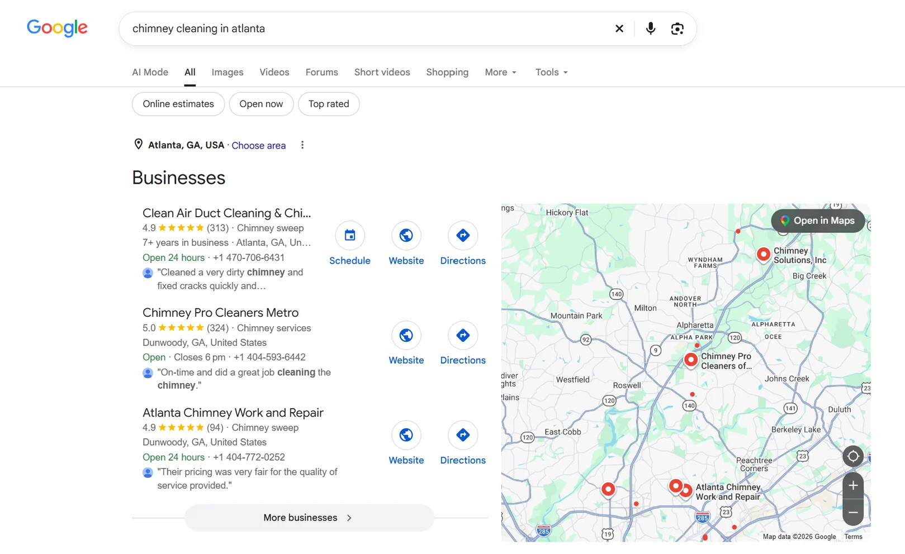Screen dimensions: 905x554
Task: Center map on my location target icon
Action: tap(853, 456)
